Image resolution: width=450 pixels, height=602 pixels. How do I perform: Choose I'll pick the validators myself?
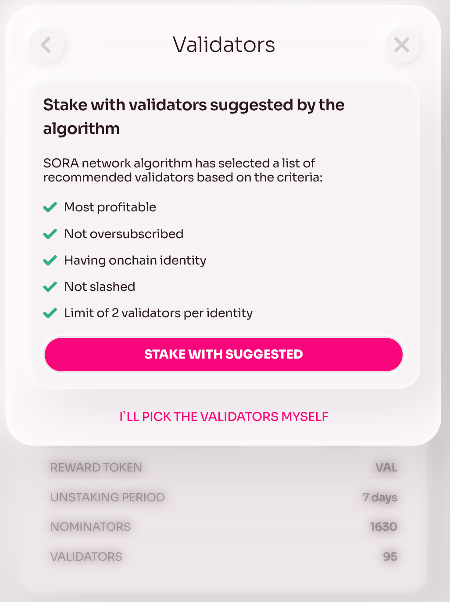point(224,417)
